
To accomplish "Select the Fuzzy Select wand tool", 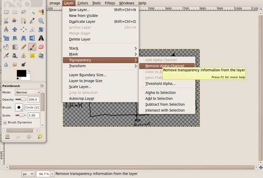I will tap(32, 12).
